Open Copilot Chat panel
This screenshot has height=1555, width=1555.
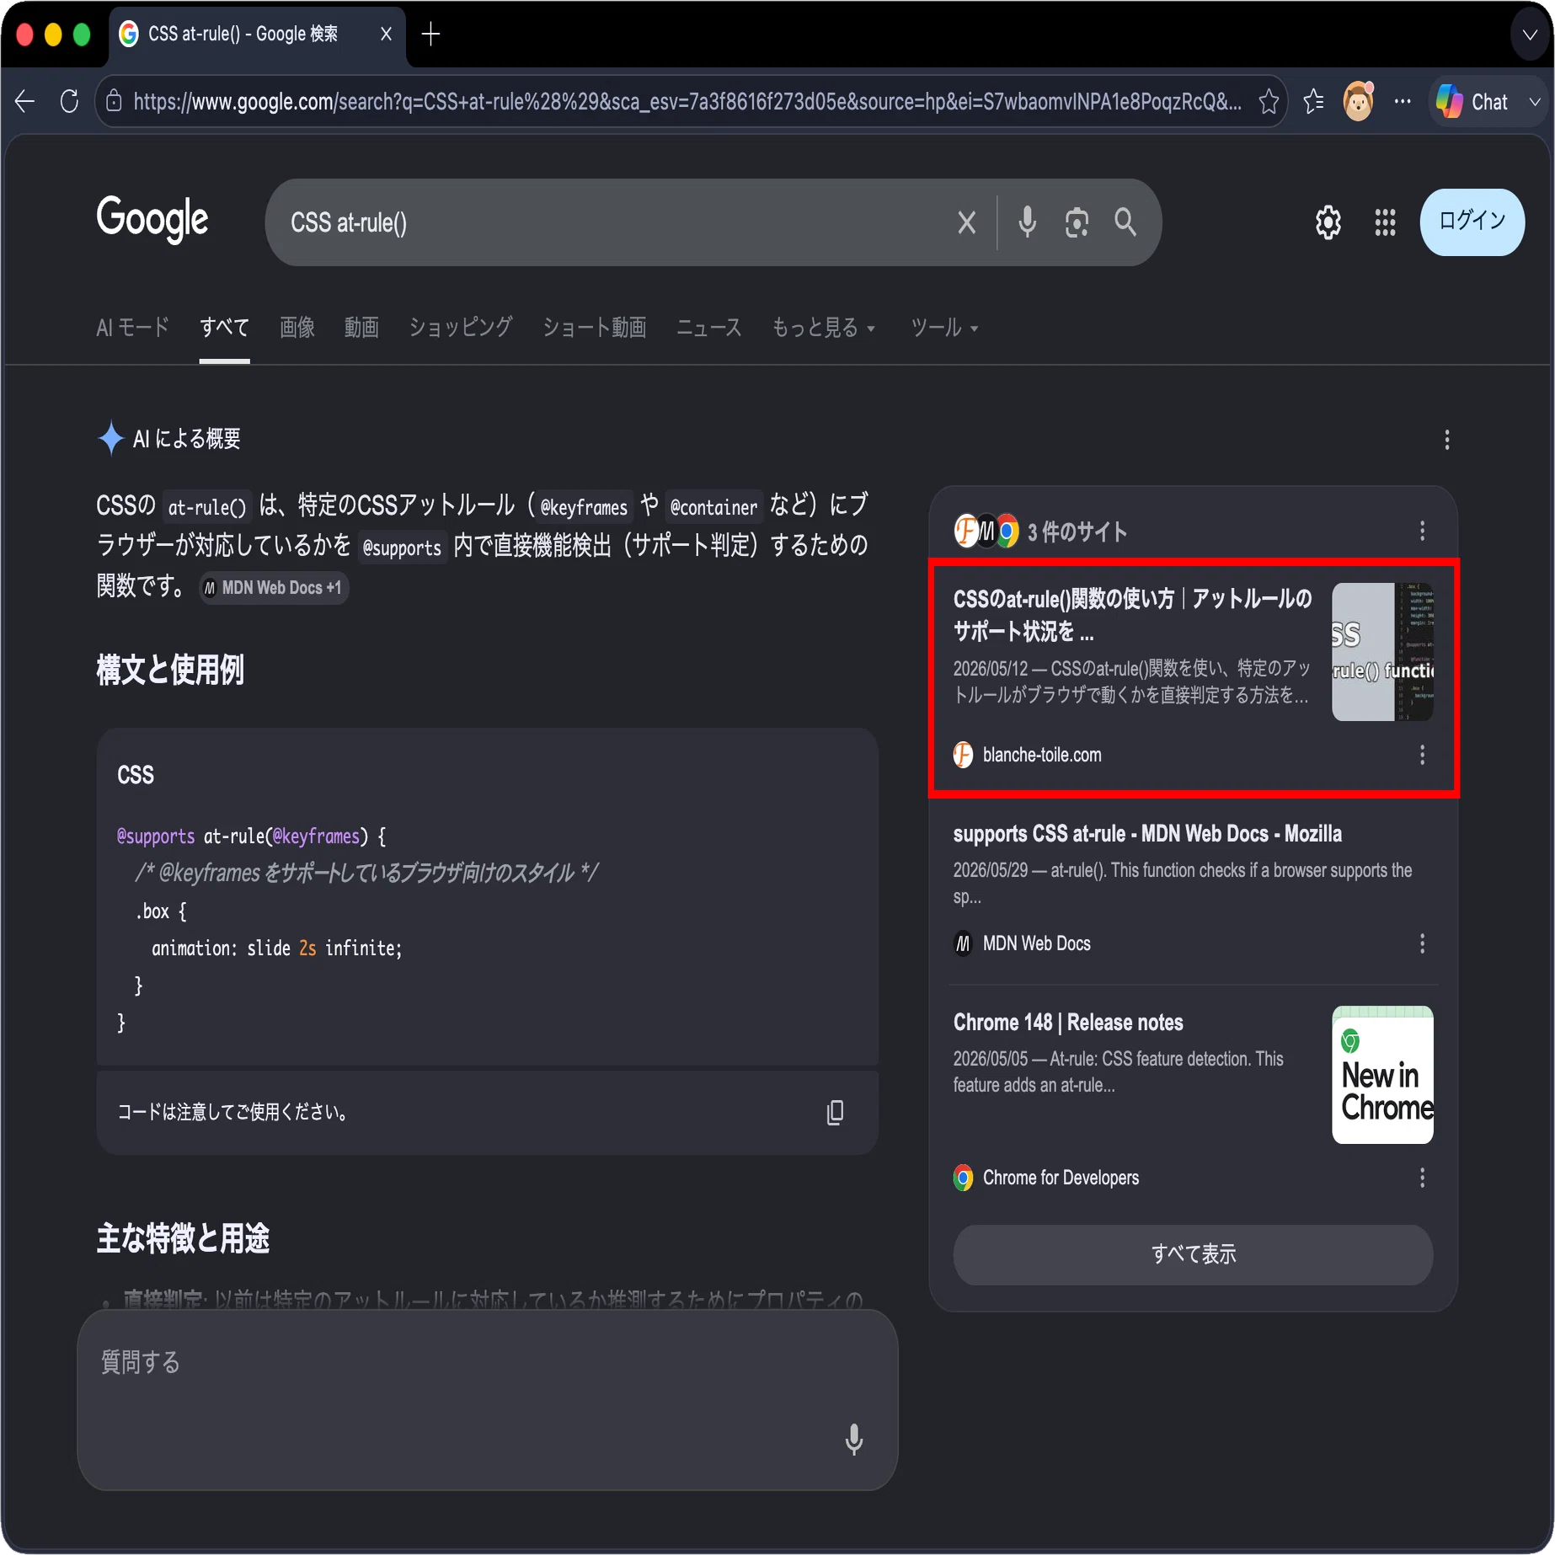1473,102
